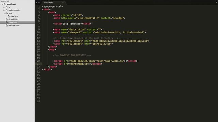Select the js folder label
Viewport: 218px width, 122px height.
(x=9, y=7)
